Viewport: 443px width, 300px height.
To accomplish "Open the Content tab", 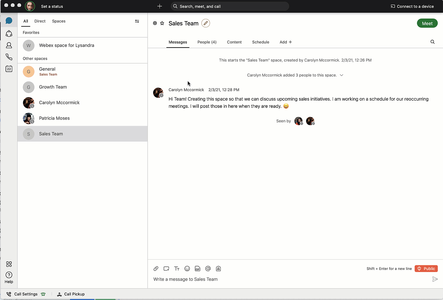I will (x=234, y=42).
